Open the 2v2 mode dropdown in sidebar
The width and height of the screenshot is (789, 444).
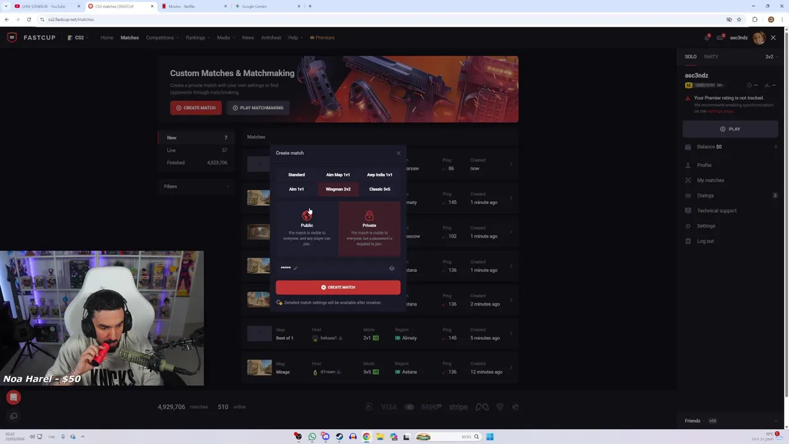[771, 57]
